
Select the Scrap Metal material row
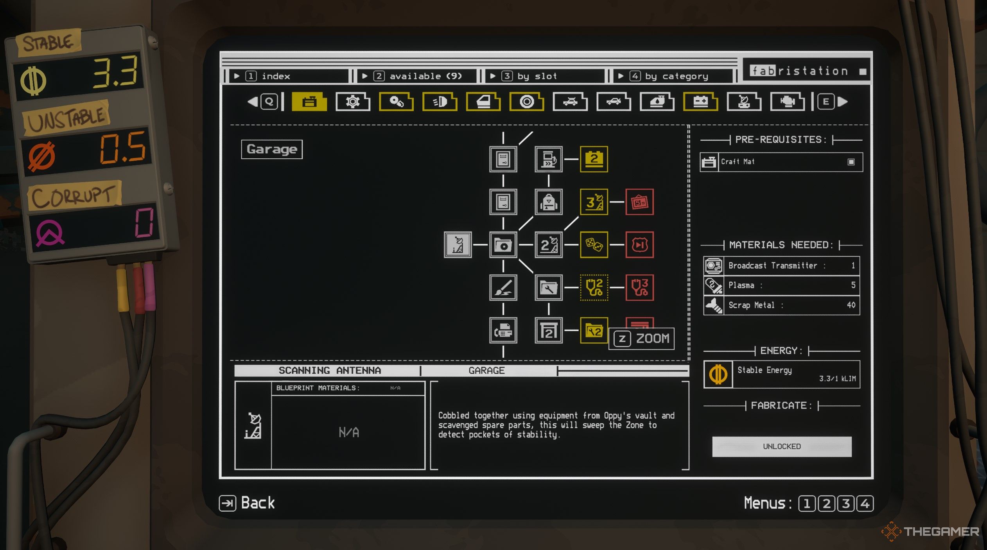click(781, 305)
